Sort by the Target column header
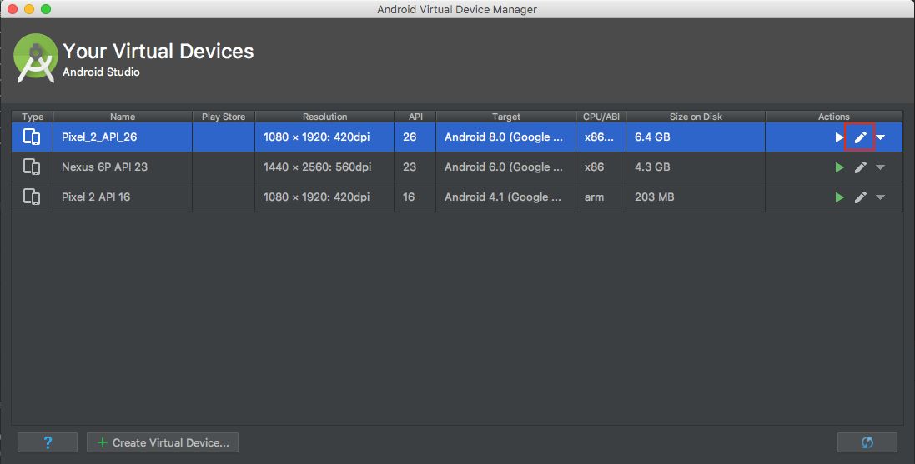This screenshot has width=915, height=464. [506, 117]
